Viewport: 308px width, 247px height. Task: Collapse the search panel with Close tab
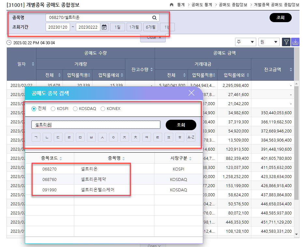click(x=153, y=38)
